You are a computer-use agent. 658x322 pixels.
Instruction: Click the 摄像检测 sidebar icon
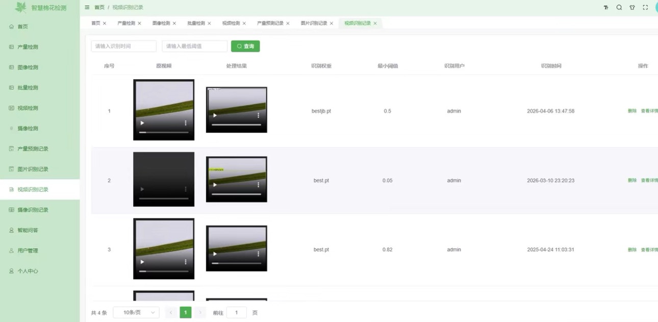pyautogui.click(x=11, y=129)
